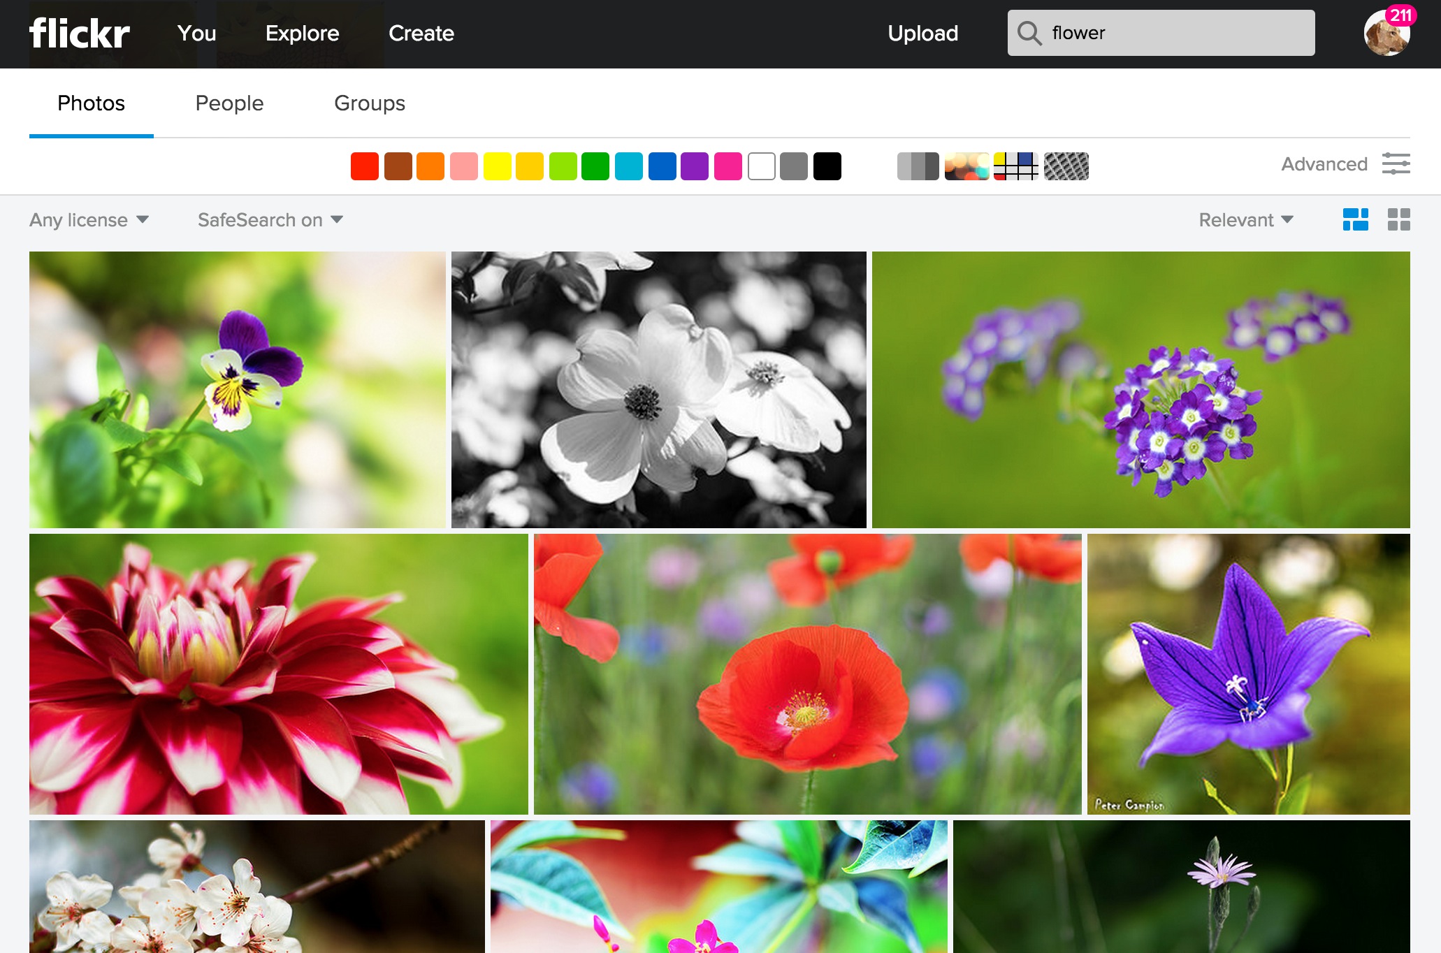Select the black and white filter icon

tap(918, 166)
